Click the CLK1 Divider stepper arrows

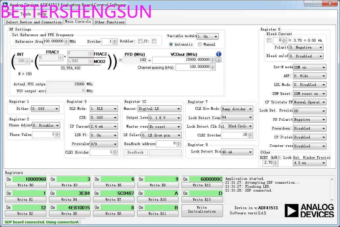point(115,152)
